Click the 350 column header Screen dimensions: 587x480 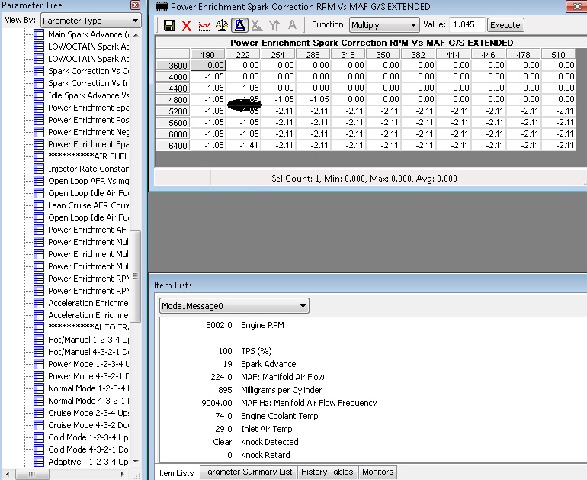pyautogui.click(x=383, y=54)
